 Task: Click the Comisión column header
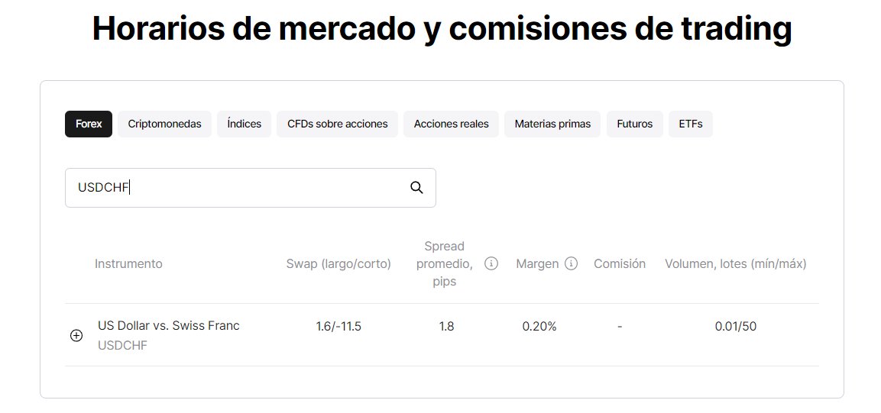pos(620,263)
